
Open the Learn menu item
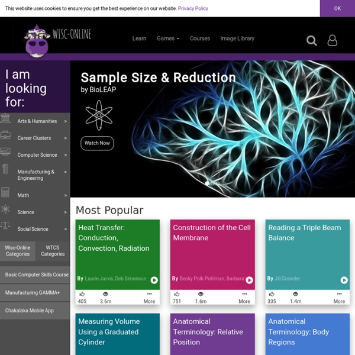click(x=139, y=38)
